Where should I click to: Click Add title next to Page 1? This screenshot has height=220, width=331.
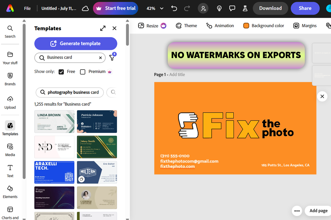coord(177,74)
